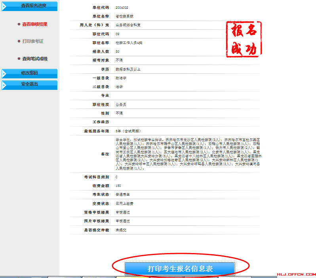Click bullet icon beside 查询笔试成绩
This screenshot has width=316, height=278.
point(19,59)
